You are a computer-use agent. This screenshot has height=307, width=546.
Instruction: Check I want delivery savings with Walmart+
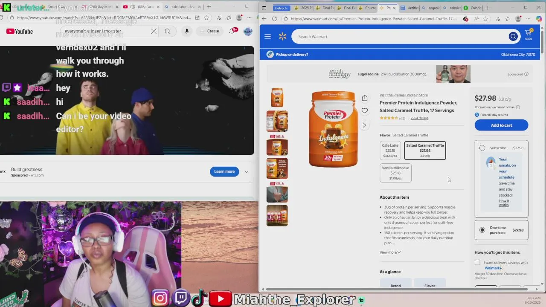(477, 263)
